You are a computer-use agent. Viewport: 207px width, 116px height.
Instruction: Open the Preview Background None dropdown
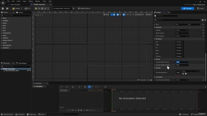point(191,71)
